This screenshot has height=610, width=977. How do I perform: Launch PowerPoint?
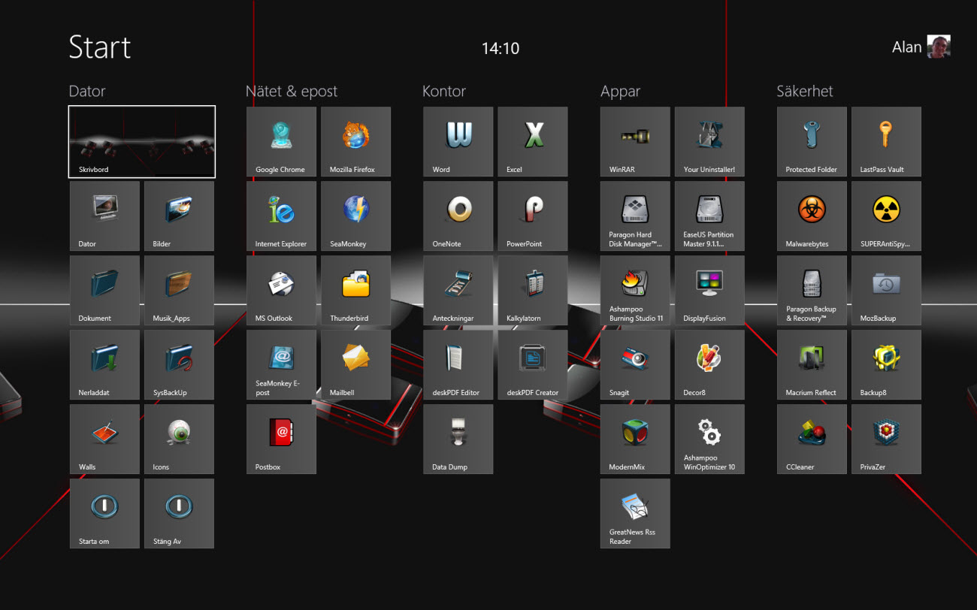pyautogui.click(x=533, y=216)
